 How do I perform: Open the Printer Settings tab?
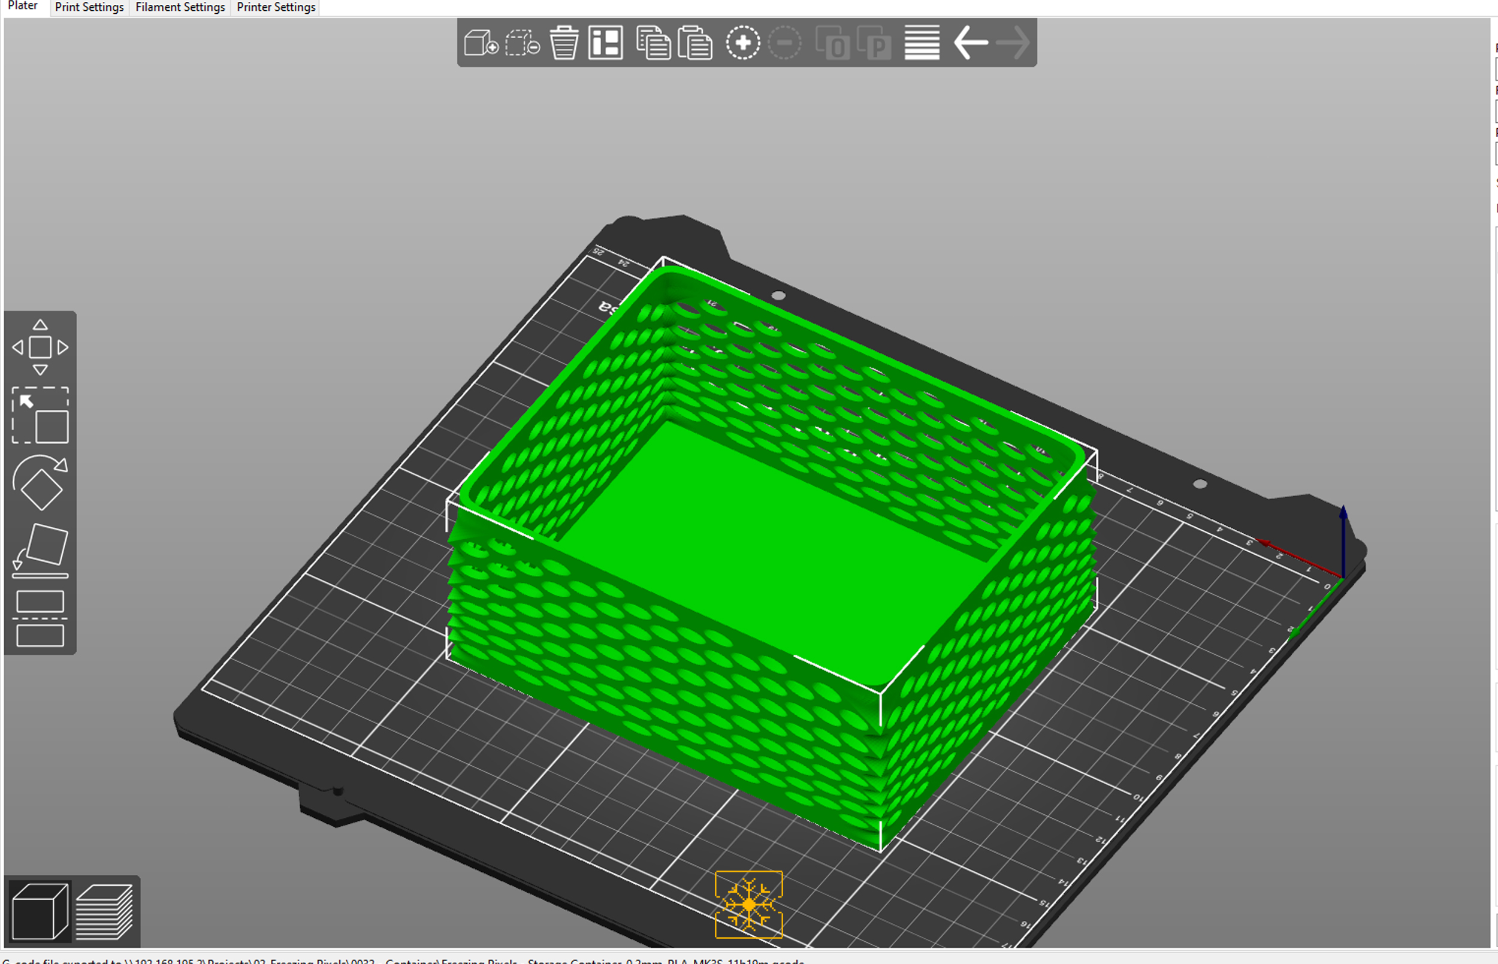coord(275,7)
